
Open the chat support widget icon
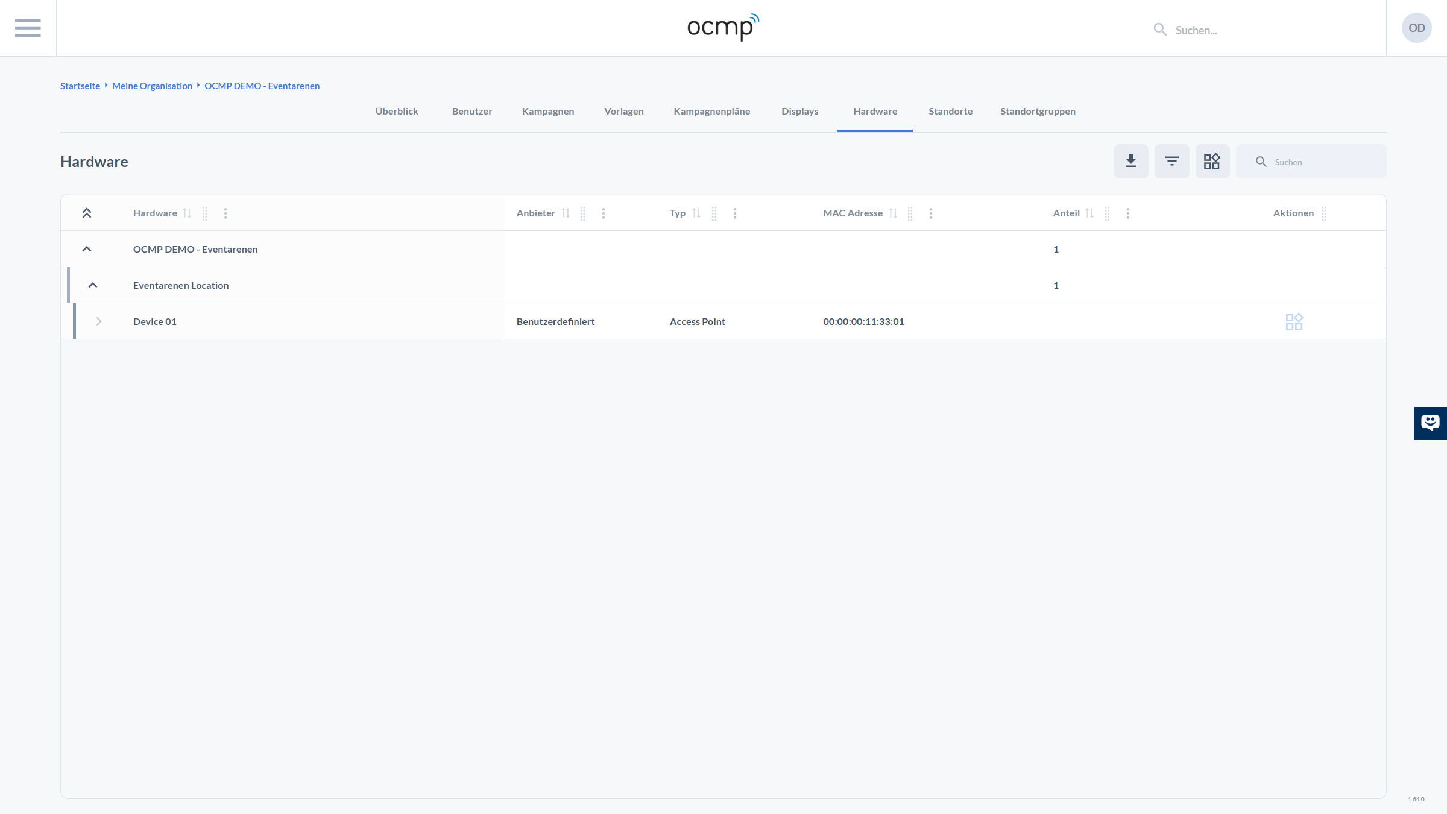(1430, 423)
